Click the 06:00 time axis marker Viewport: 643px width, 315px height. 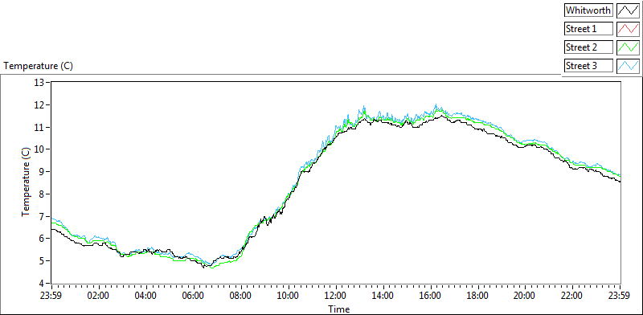194,297
